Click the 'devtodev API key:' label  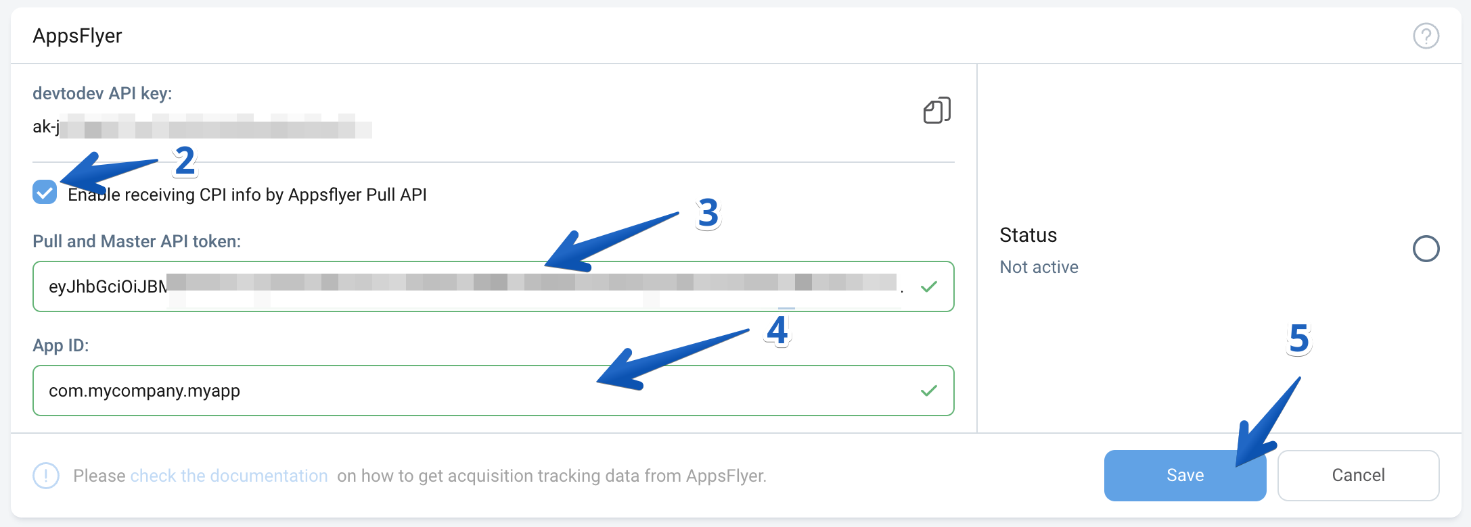click(102, 93)
